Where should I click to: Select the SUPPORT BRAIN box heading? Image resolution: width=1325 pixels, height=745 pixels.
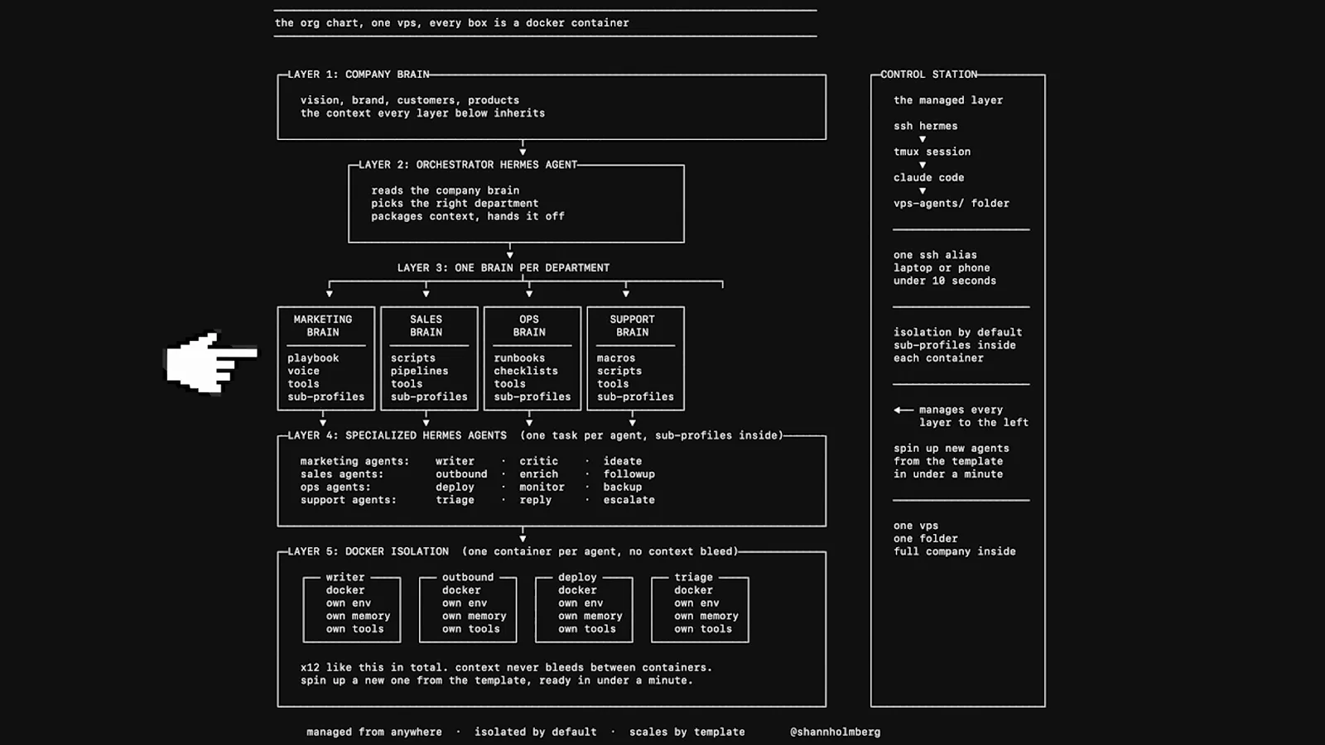pos(632,325)
